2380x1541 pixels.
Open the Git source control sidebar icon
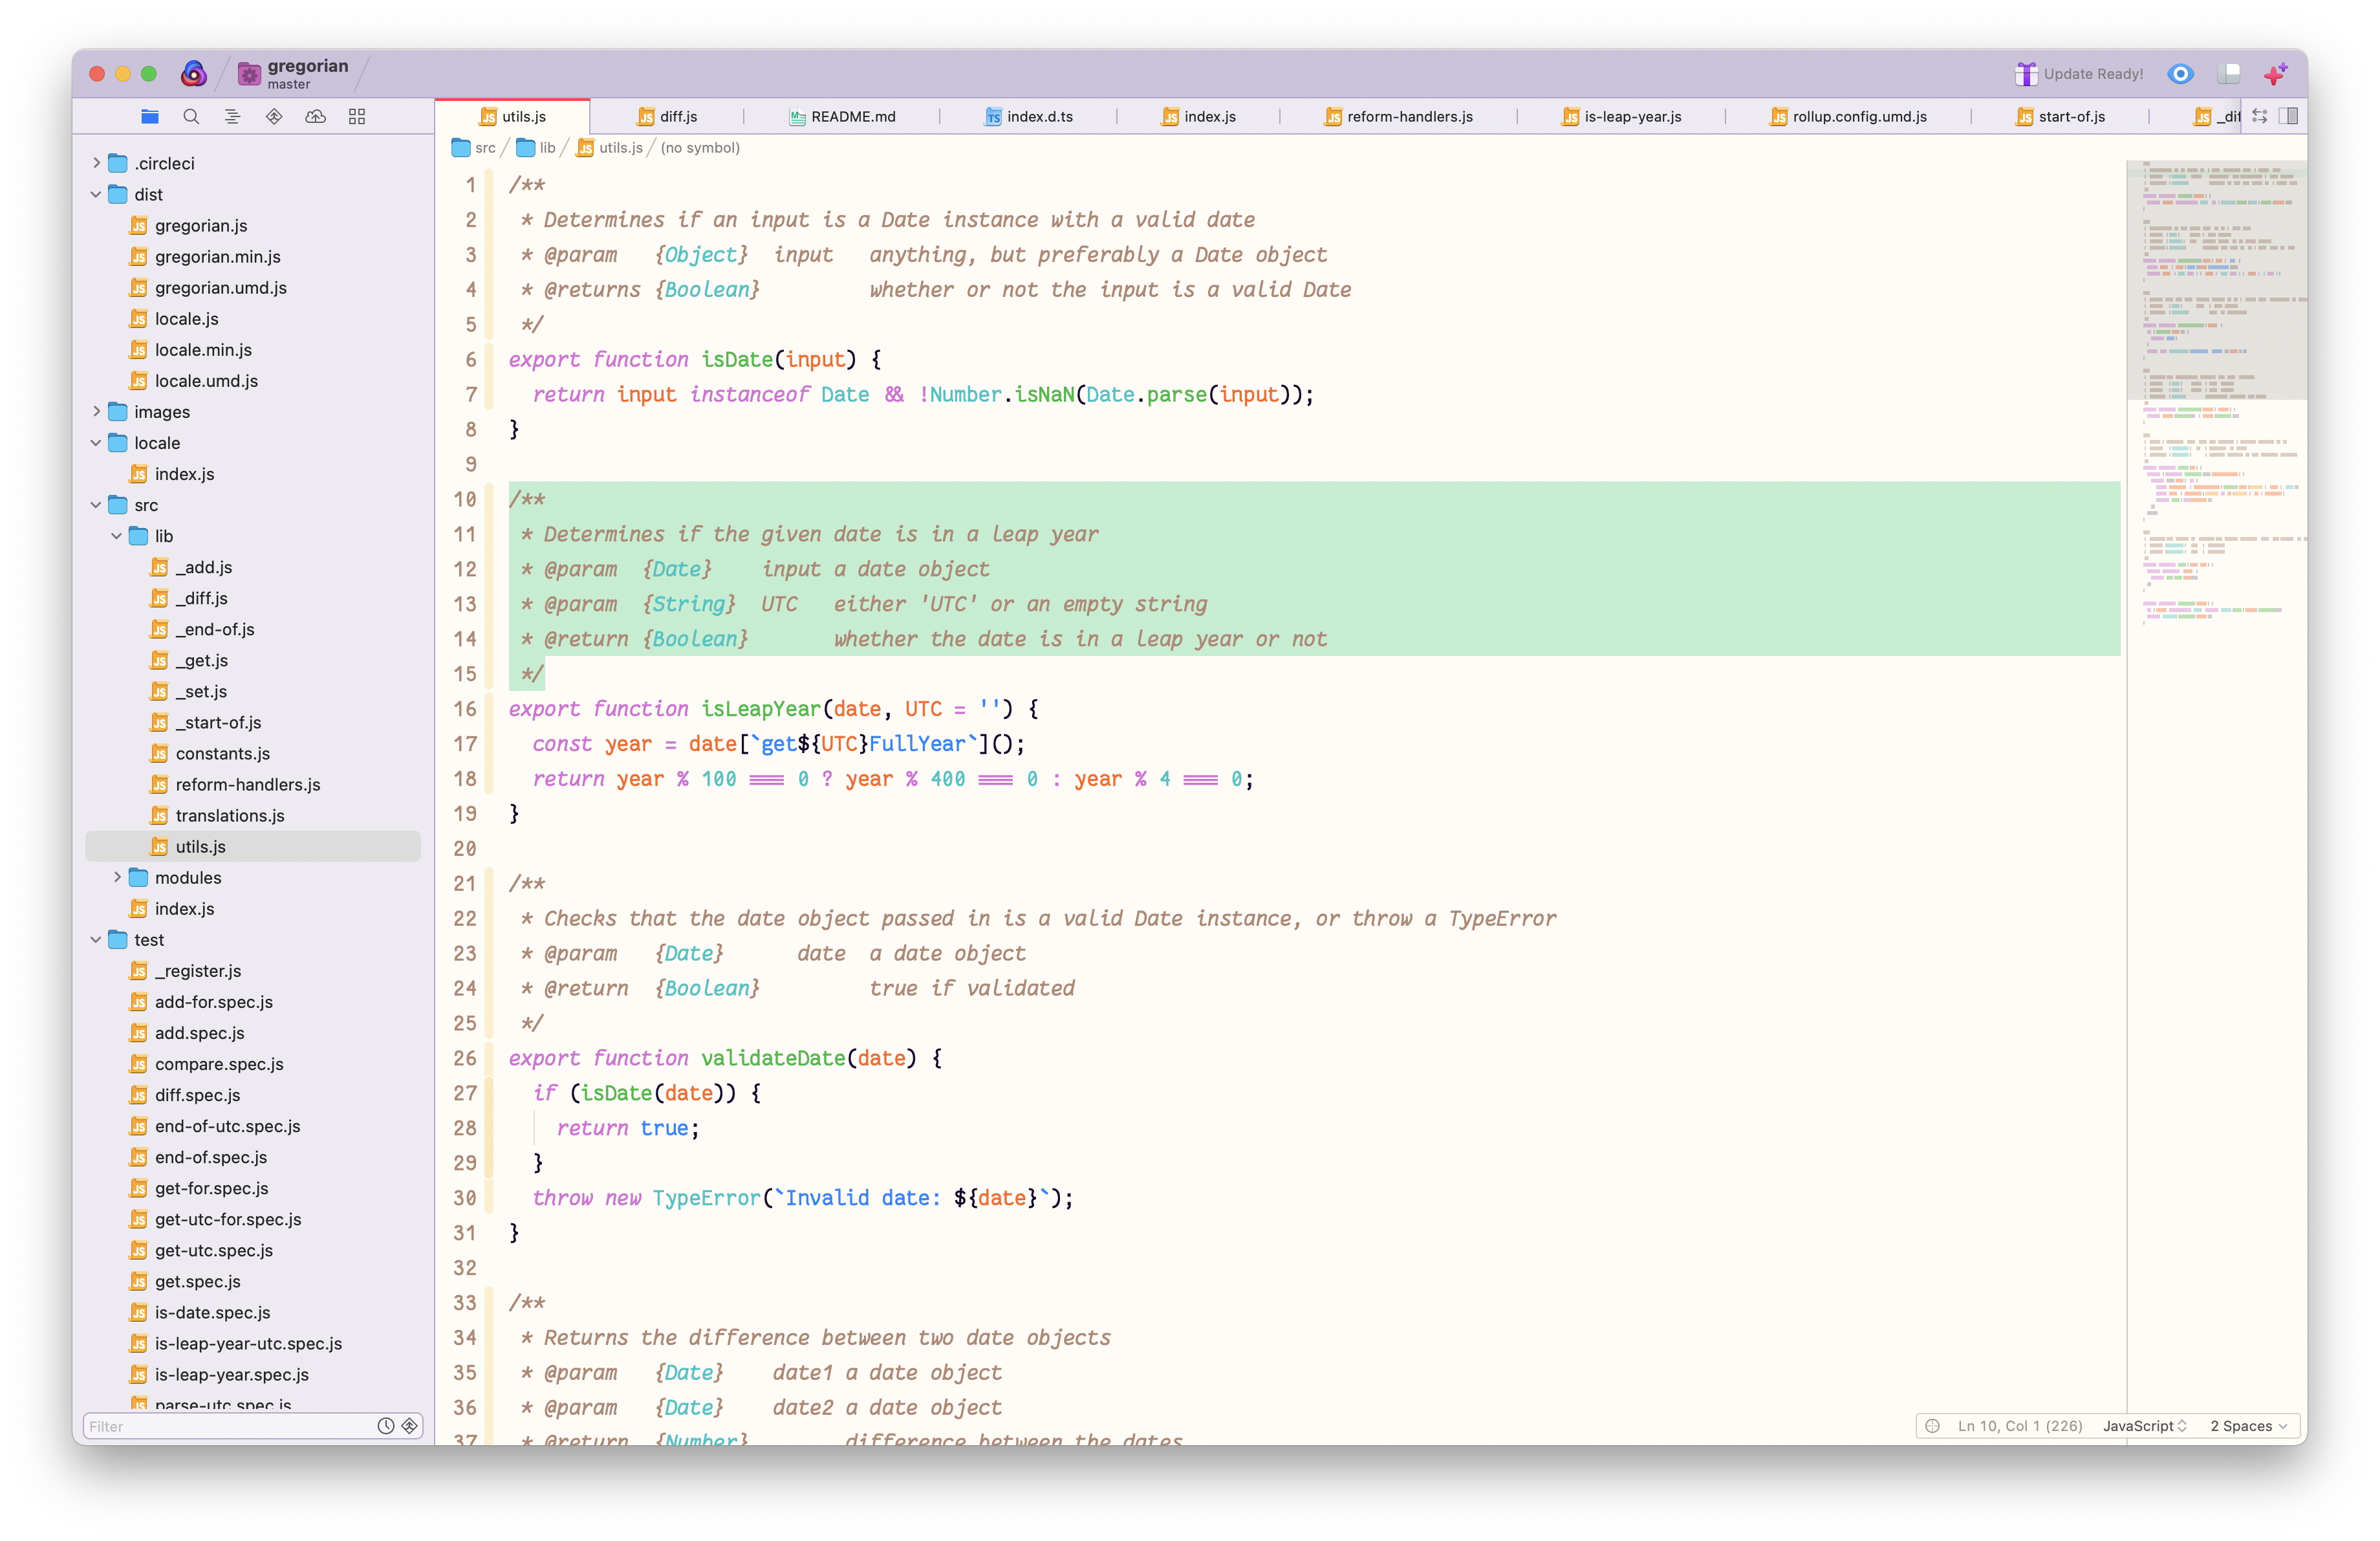click(274, 117)
